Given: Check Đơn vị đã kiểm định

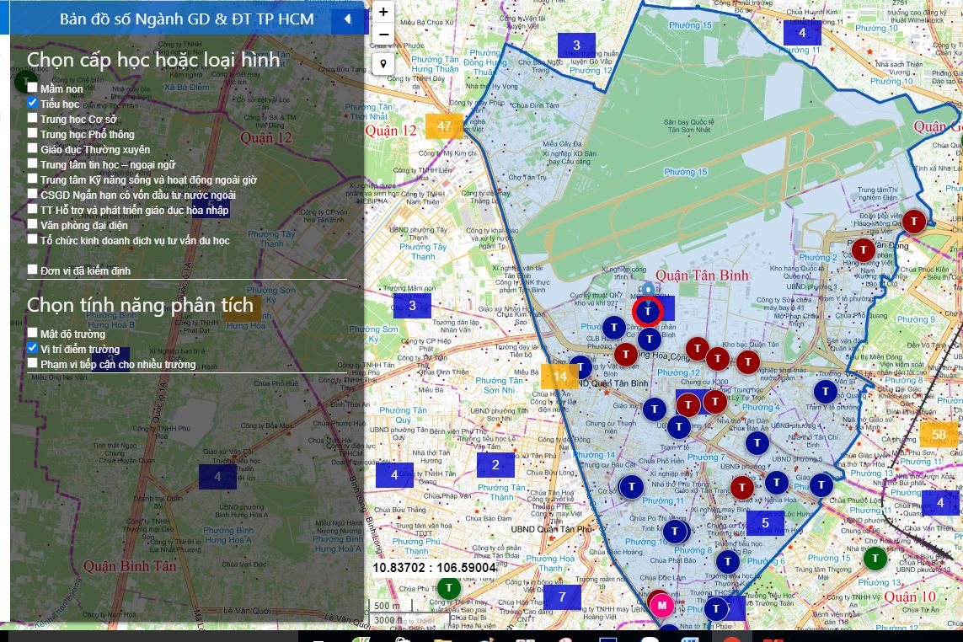Looking at the screenshot, I should pos(33,269).
